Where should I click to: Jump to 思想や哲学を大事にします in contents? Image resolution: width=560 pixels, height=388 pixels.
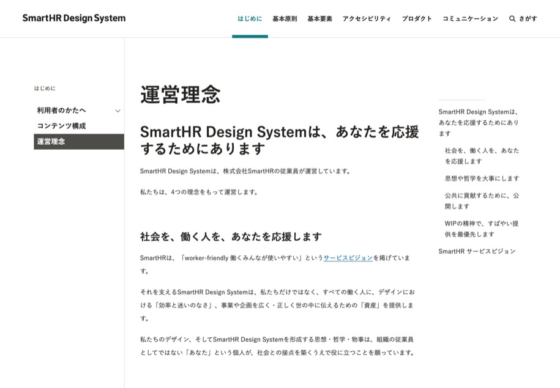pyautogui.click(x=482, y=178)
